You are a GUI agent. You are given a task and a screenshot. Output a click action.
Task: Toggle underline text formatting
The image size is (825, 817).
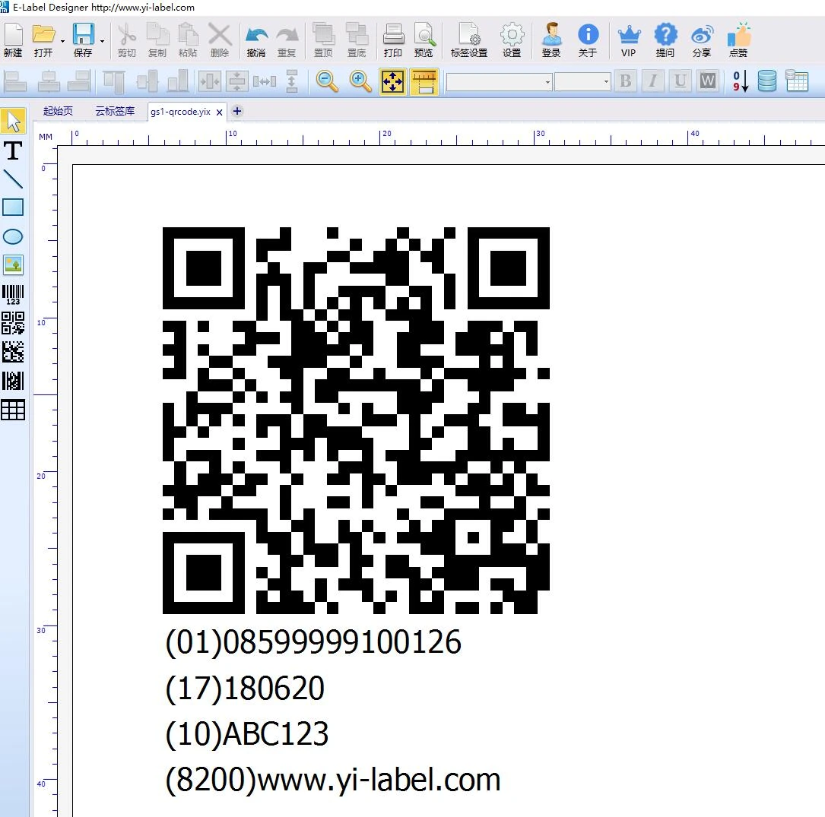point(681,81)
